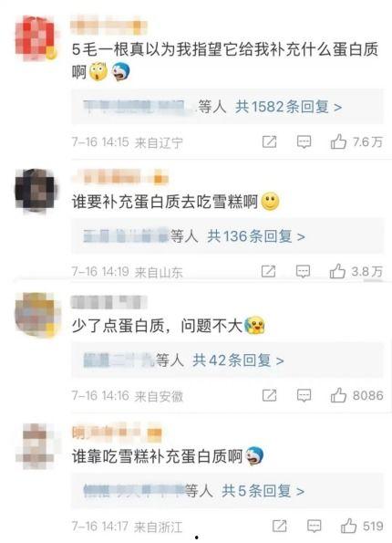Reply to the comment from 安徽
This screenshot has width=392, height=543.
tap(304, 395)
